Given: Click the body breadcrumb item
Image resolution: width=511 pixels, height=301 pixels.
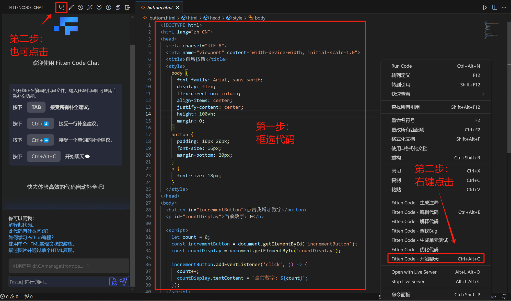Looking at the screenshot, I should (x=257, y=18).
